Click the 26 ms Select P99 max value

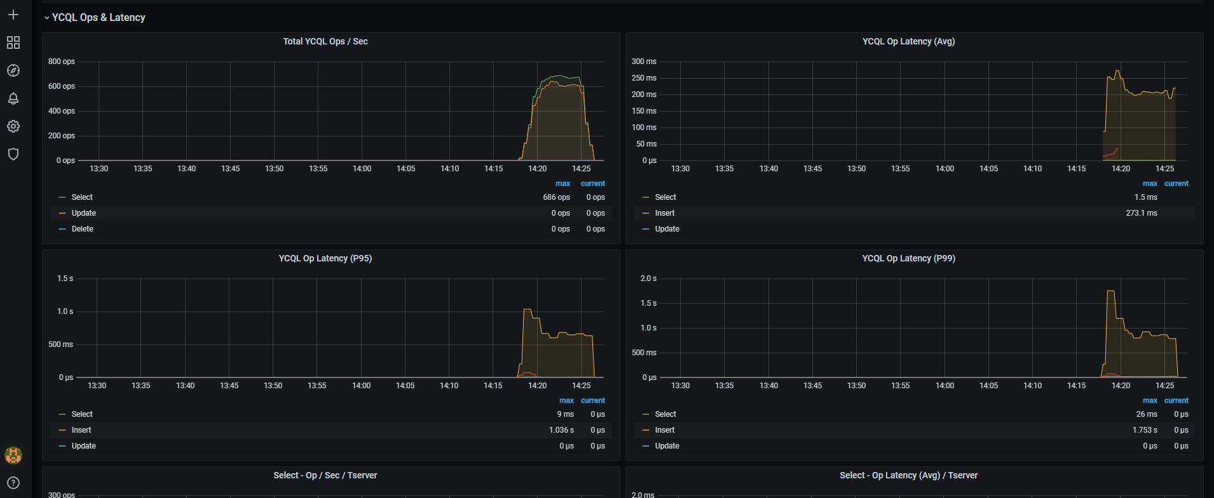coord(1147,414)
